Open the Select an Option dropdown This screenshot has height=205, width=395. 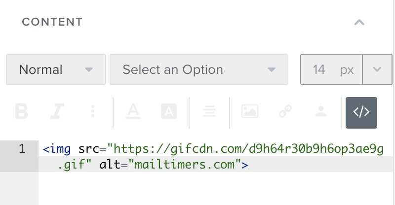click(198, 69)
